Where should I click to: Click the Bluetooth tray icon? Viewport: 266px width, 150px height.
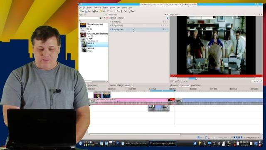click(x=214, y=144)
